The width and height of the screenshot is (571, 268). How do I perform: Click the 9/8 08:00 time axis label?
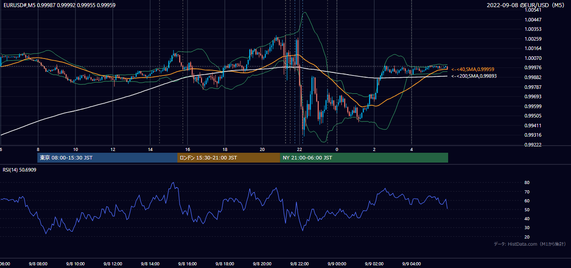(38, 264)
